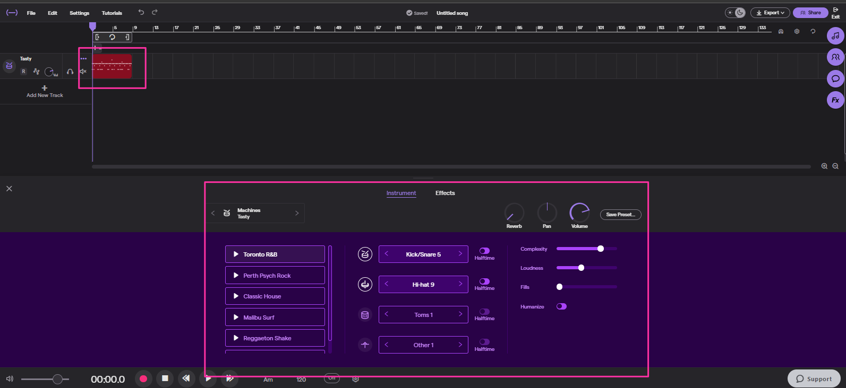This screenshot has width=846, height=388.
Task: Open the chat bubble panel
Action: coord(835,78)
